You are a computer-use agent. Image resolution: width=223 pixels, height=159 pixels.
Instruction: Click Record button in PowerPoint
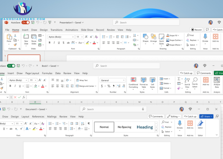tap(196, 30)
